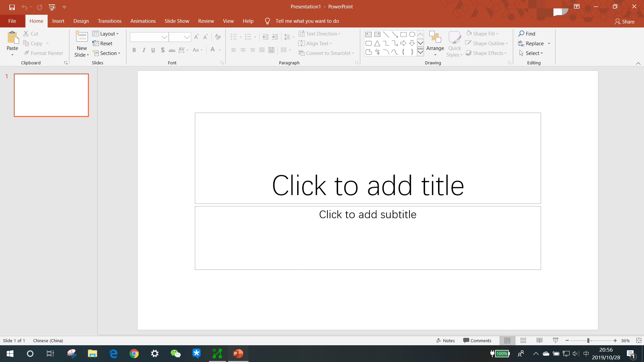Click the Save icon in quick access toolbar

pos(12,7)
